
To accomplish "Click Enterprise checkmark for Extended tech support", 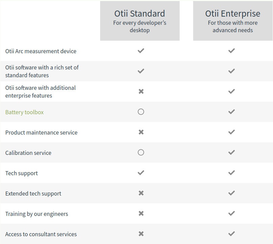I will 232,193.
